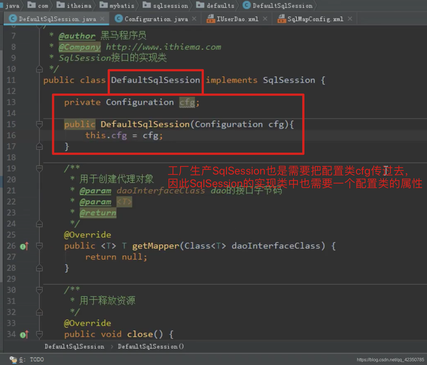427x365 pixels.
Task: Click the class icon on Configuration.java tab
Action: tap(119, 18)
